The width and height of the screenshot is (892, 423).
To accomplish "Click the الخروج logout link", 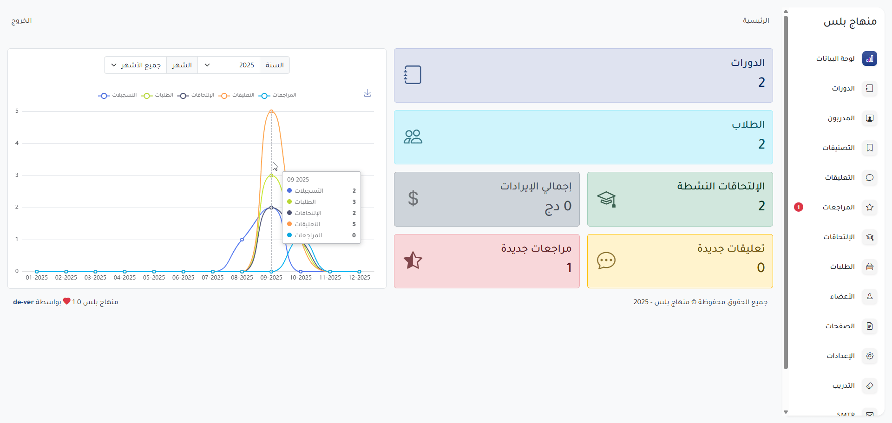I will point(21,21).
